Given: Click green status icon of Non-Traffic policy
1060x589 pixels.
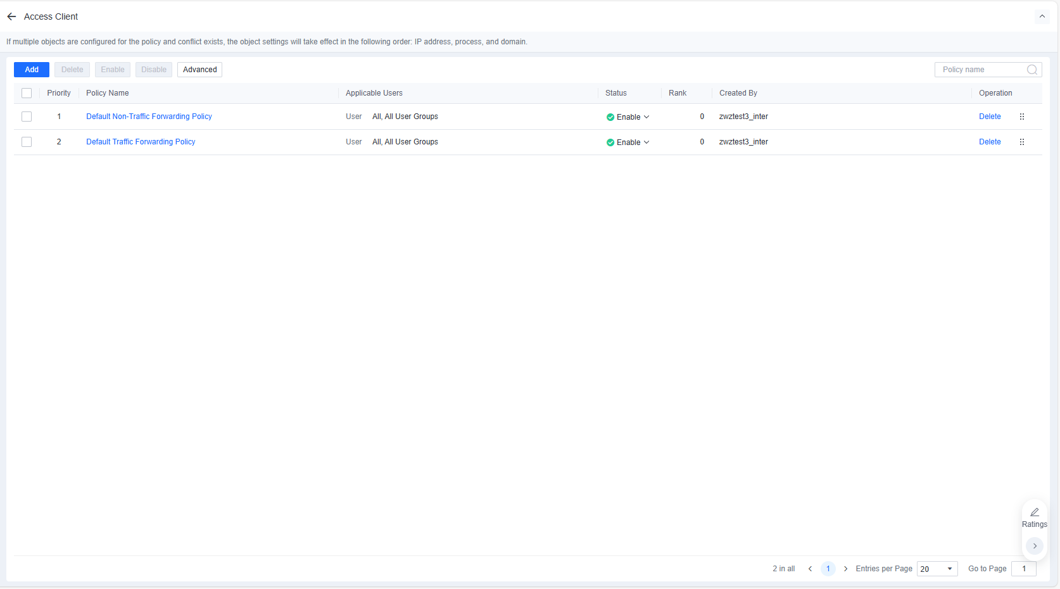Looking at the screenshot, I should click(x=610, y=117).
